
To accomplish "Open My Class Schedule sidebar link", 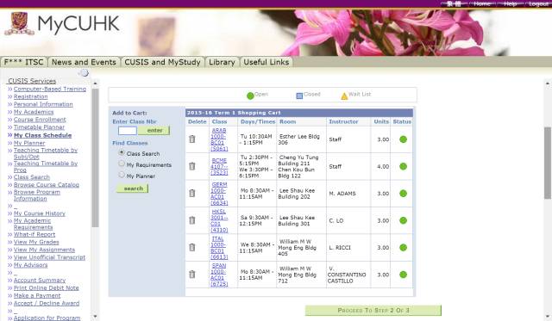I will point(42,135).
